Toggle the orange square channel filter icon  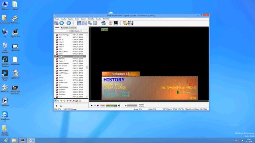pyautogui.click(x=80, y=100)
